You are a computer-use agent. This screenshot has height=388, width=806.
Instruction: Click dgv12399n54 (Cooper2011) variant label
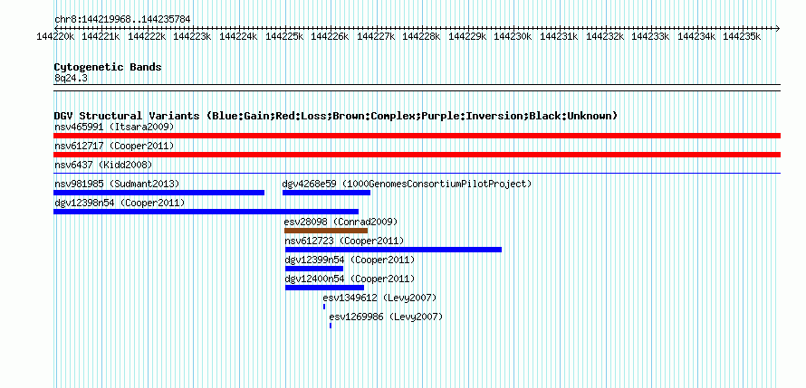[350, 260]
